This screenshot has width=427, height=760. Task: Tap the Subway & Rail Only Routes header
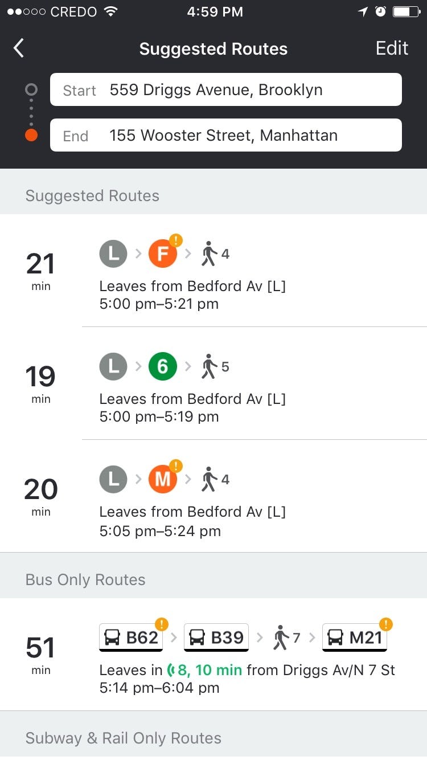pyautogui.click(x=124, y=738)
